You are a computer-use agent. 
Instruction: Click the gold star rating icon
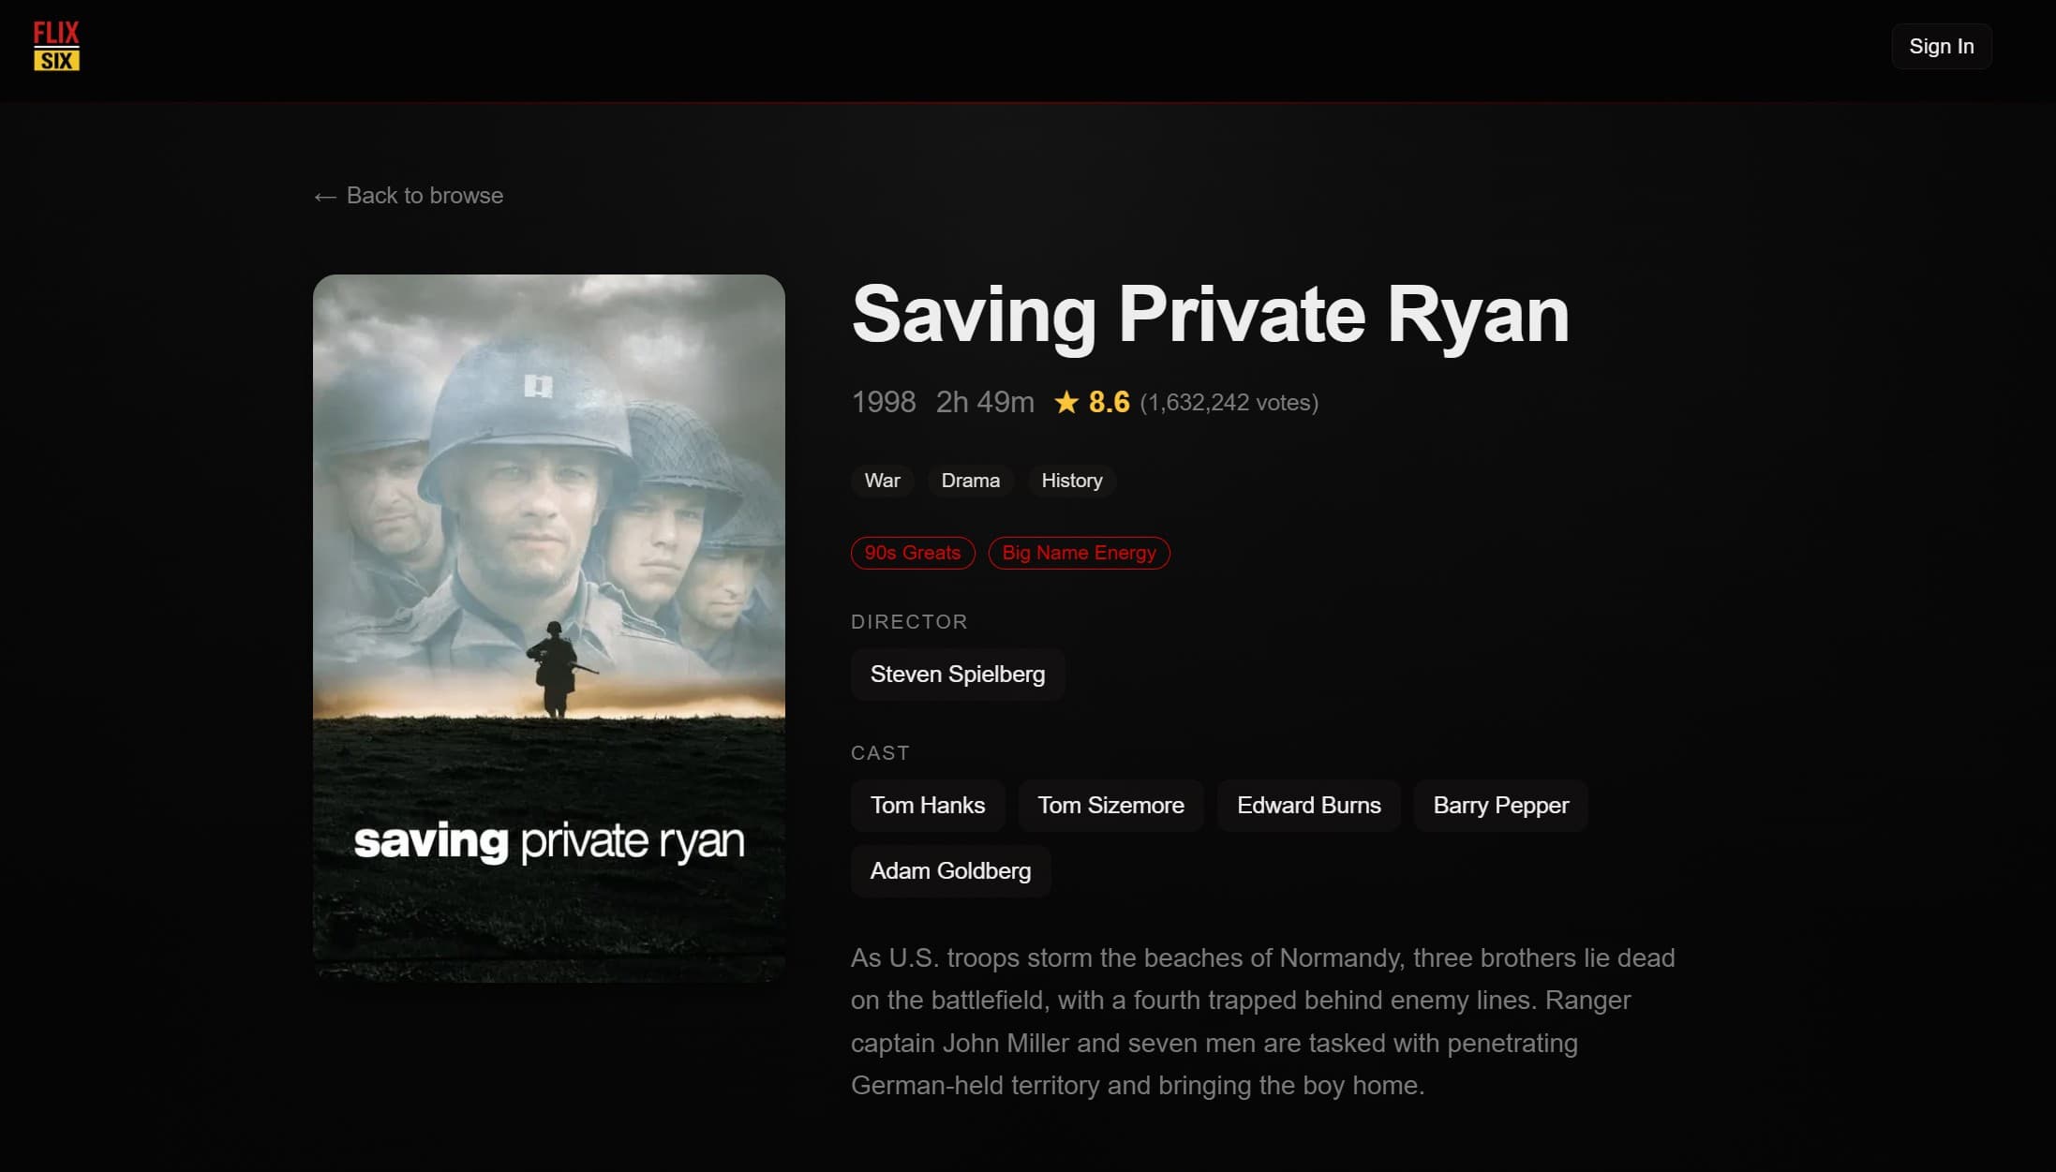point(1066,402)
